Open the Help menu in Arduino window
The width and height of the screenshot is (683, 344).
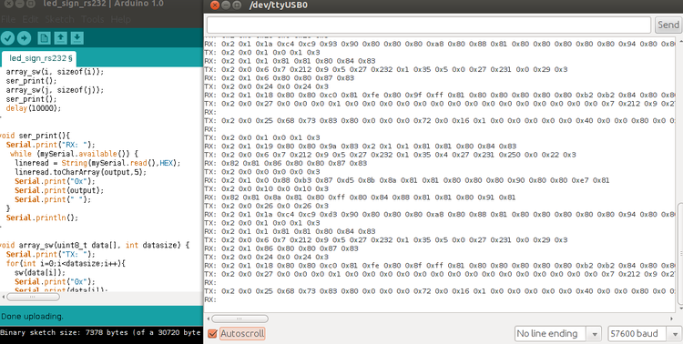[120, 20]
